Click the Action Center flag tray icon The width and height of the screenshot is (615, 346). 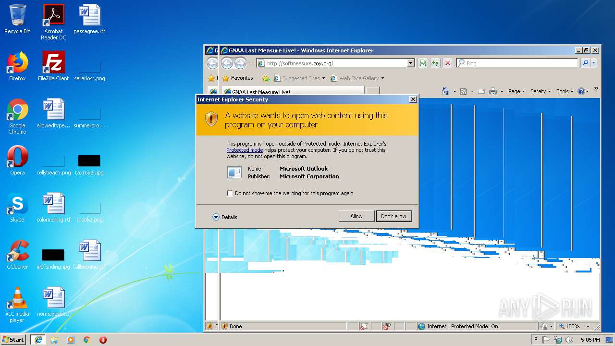click(546, 340)
